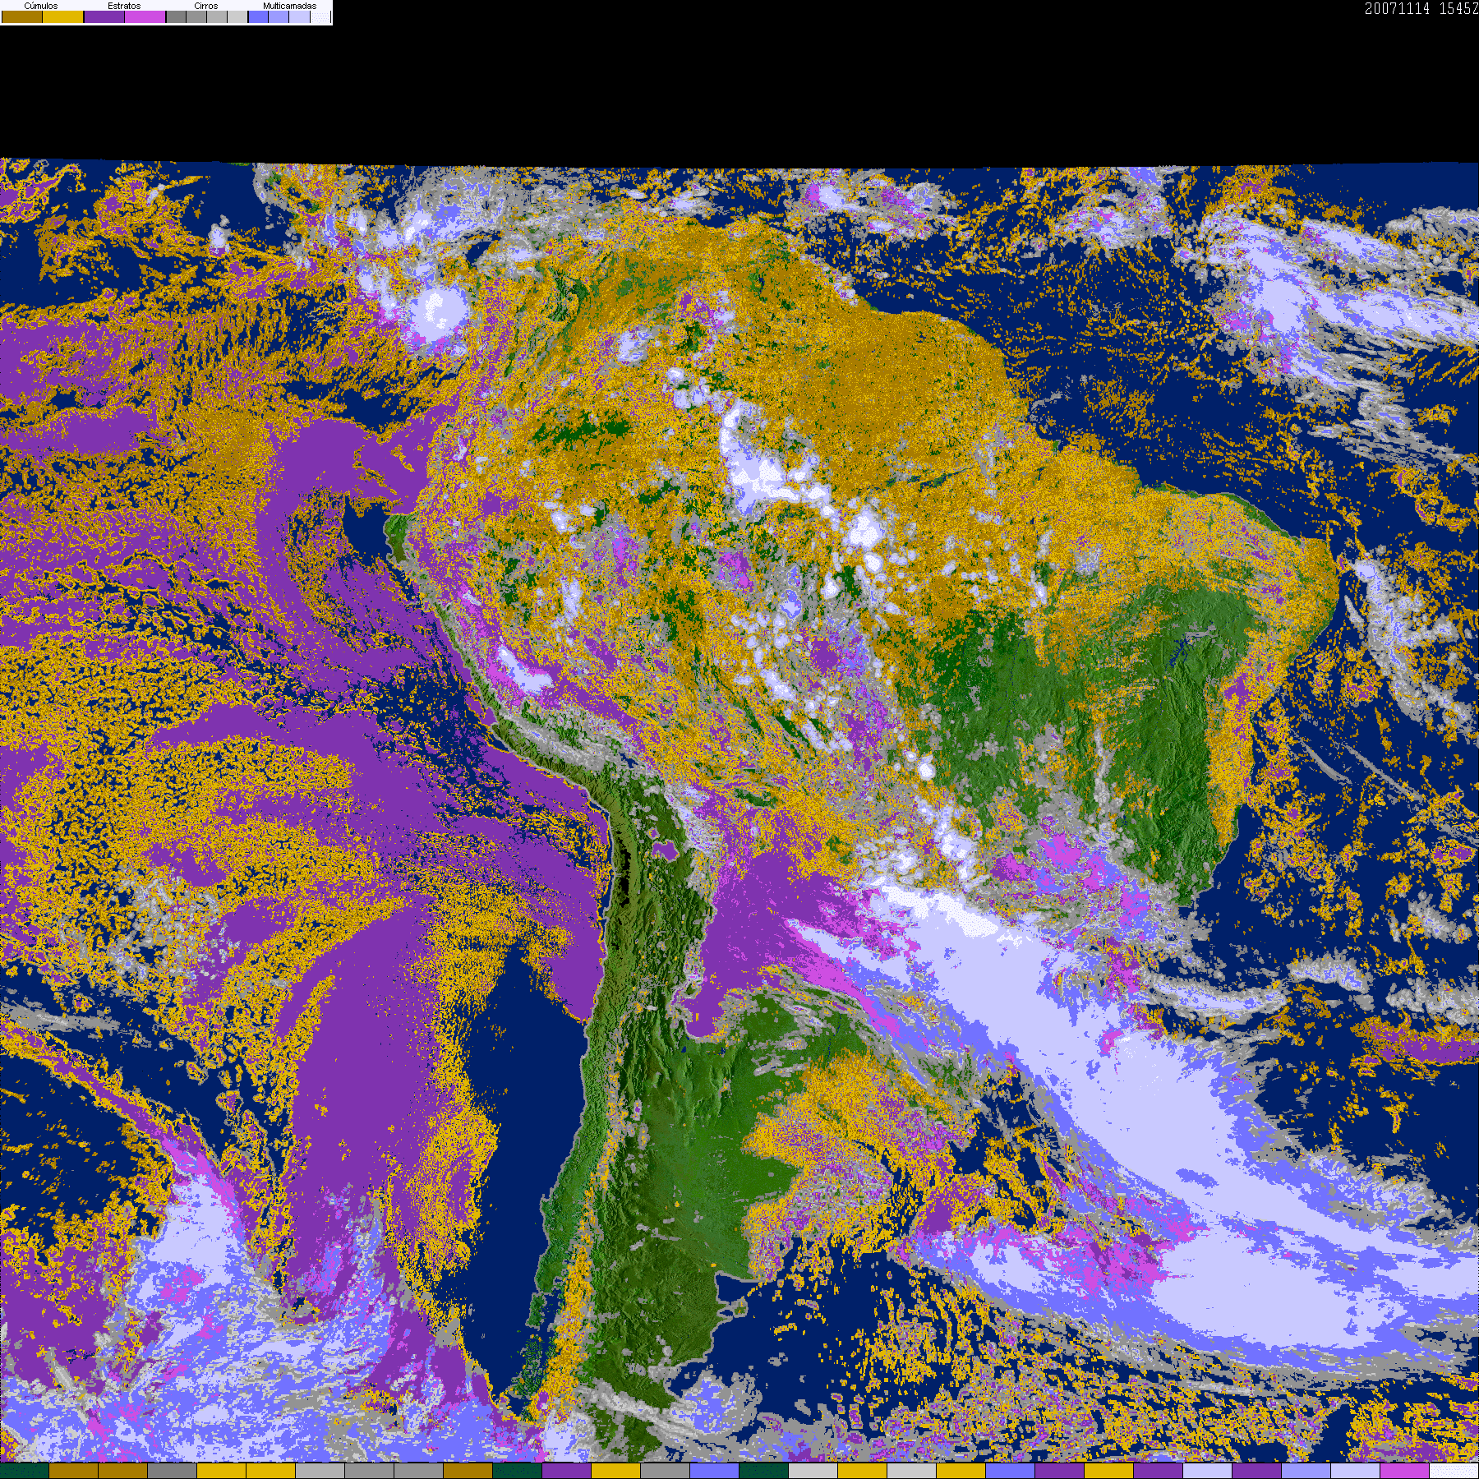This screenshot has height=1479, width=1479.
Task: Pick the third gray Cirros legend swatch
Action: pyautogui.click(x=217, y=17)
